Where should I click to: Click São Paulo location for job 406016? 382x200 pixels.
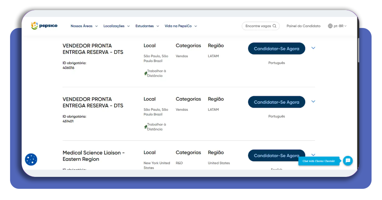tap(156, 59)
